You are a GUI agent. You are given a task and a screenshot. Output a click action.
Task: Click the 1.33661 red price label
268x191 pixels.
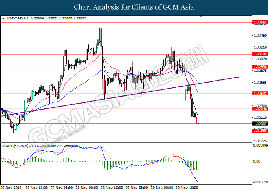(x=260, y=22)
